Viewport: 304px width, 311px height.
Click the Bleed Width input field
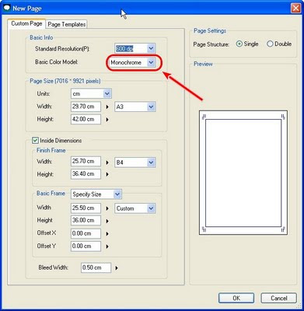point(96,267)
